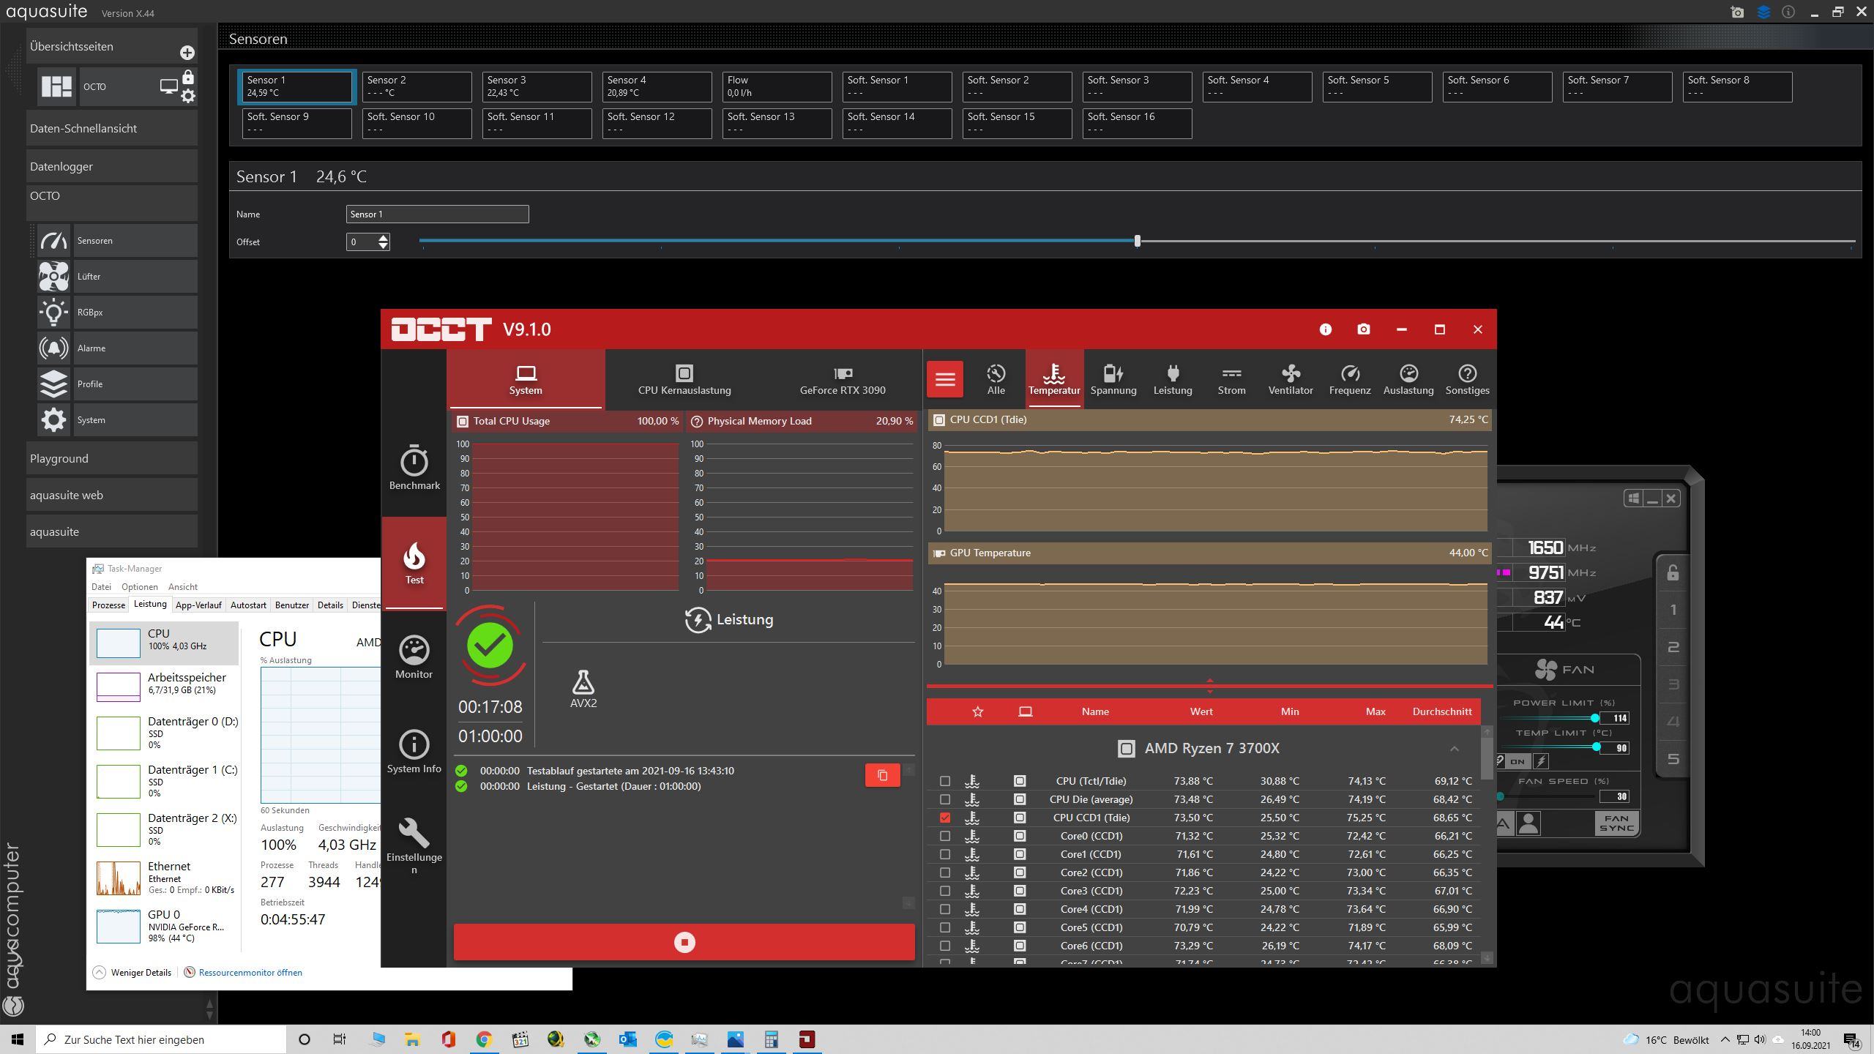Viewport: 1874px width, 1054px height.
Task: Add a new overview page with the plus icon
Action: (187, 53)
